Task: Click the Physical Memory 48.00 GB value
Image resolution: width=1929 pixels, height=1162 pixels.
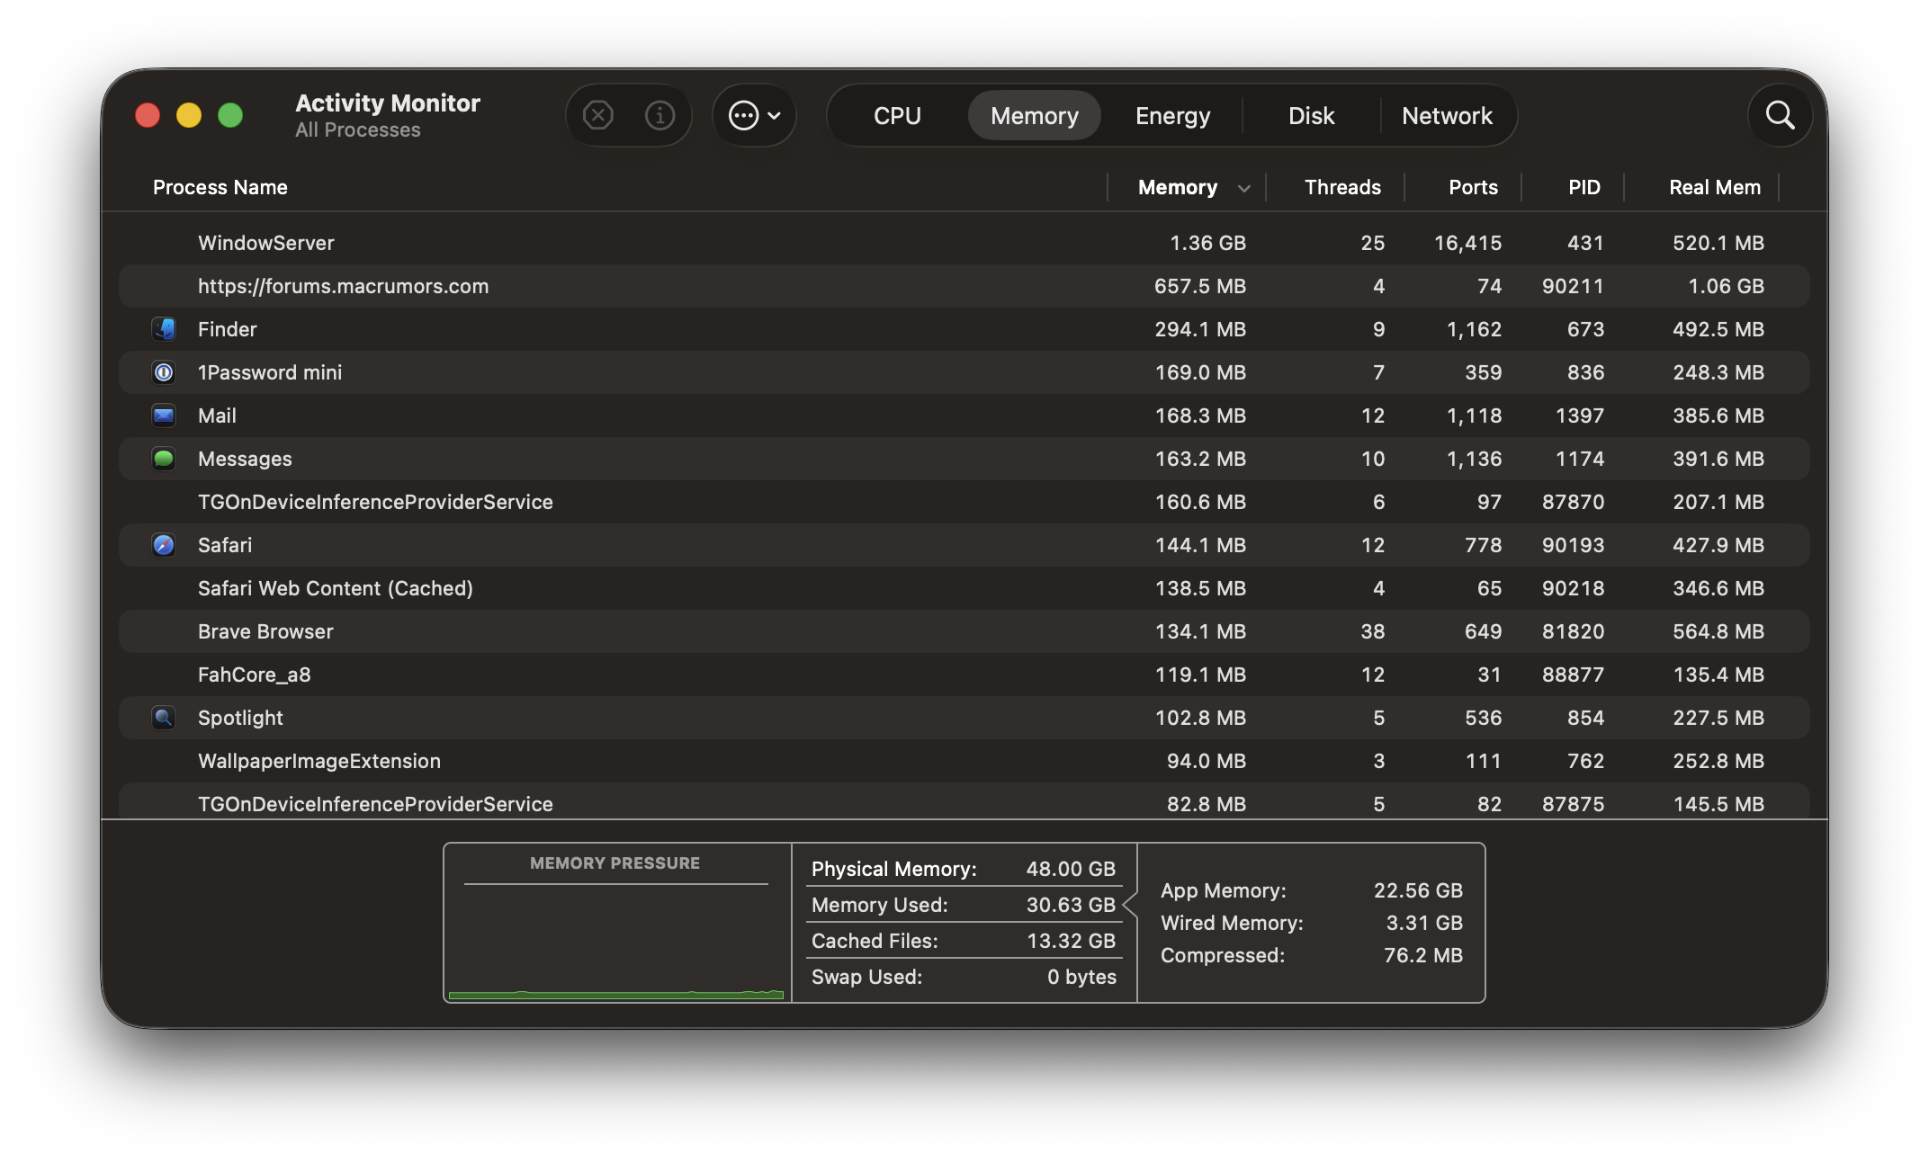Action: [1071, 869]
